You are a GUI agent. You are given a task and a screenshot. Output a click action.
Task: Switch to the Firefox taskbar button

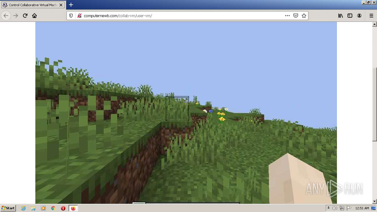73,208
